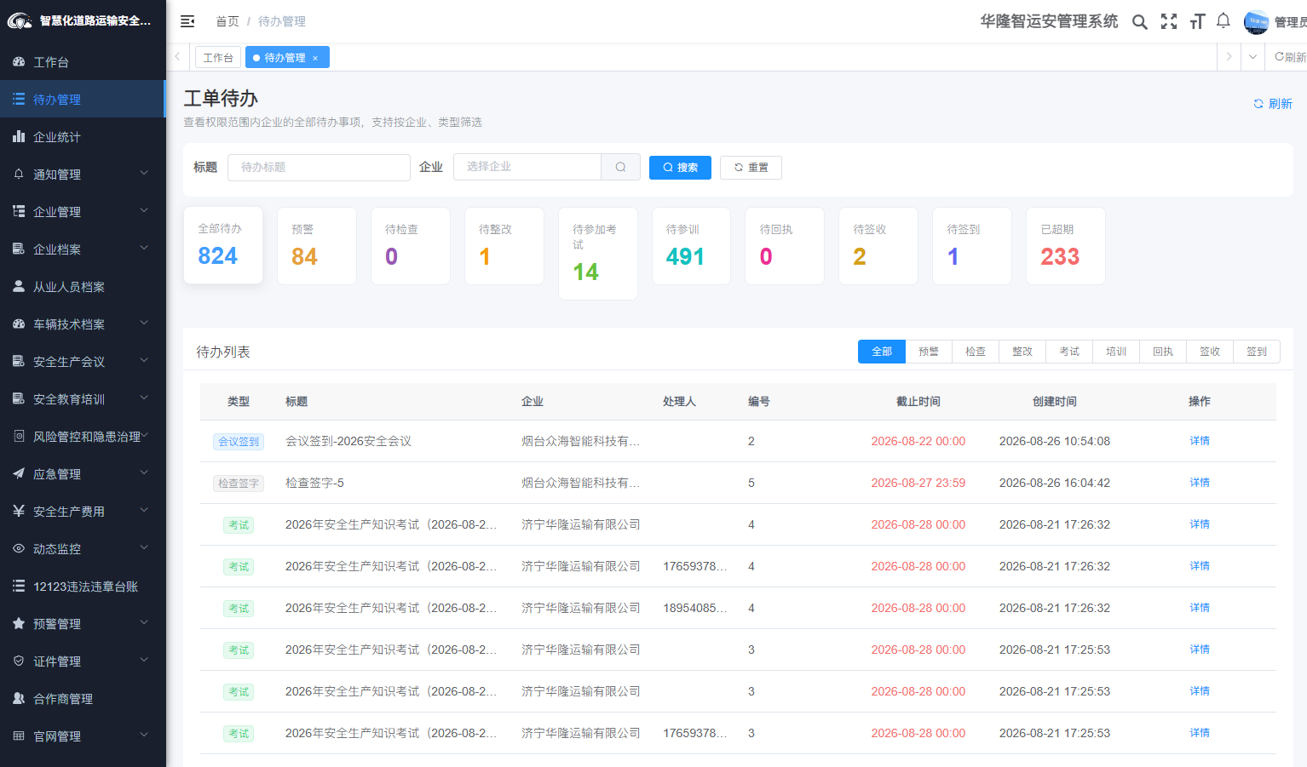
Task: Filter the list by 预警
Action: pos(929,352)
